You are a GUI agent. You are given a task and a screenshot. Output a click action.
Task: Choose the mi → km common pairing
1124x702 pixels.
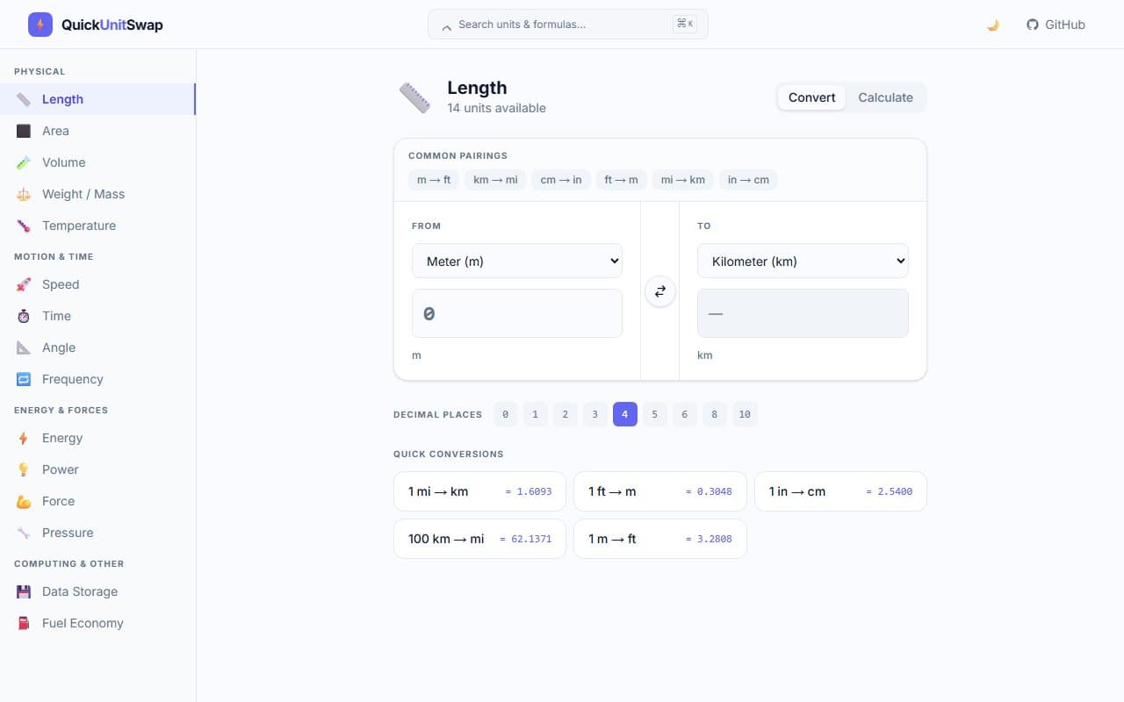tap(683, 180)
